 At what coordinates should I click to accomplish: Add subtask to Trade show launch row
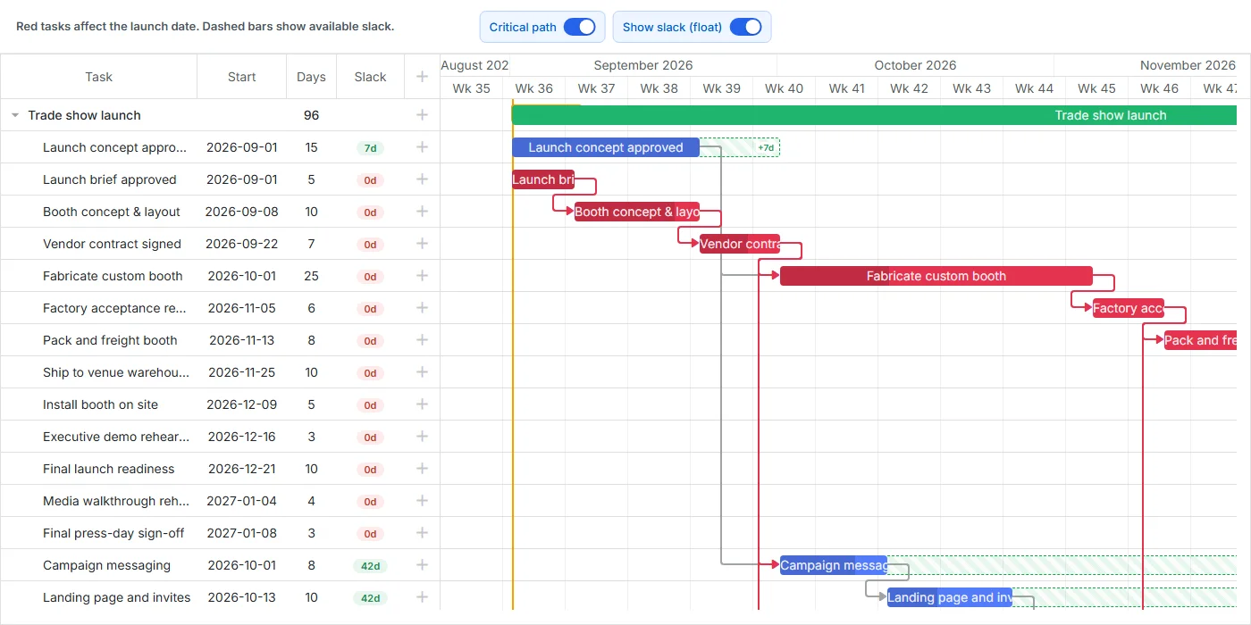[x=422, y=115]
